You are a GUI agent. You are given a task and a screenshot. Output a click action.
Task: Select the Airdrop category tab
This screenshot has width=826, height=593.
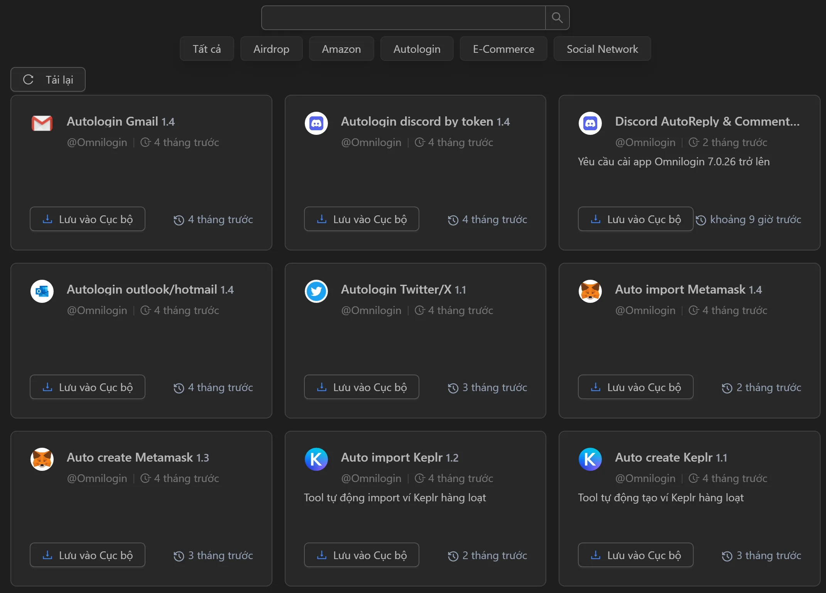(271, 49)
